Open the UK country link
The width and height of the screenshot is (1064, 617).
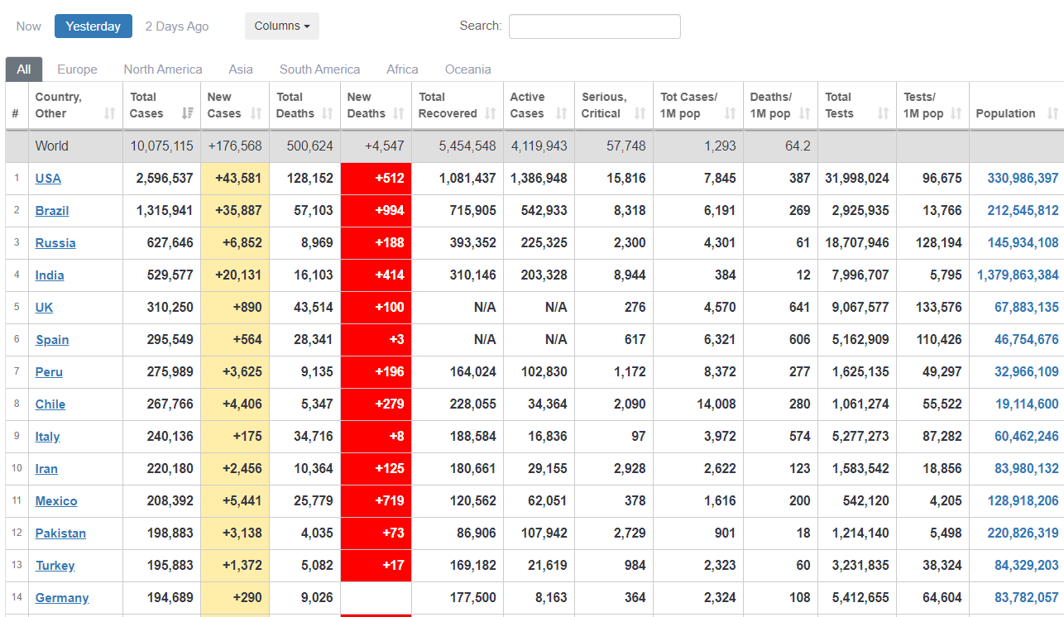44,308
